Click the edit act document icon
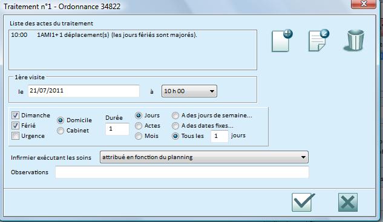 pyautogui.click(x=318, y=41)
